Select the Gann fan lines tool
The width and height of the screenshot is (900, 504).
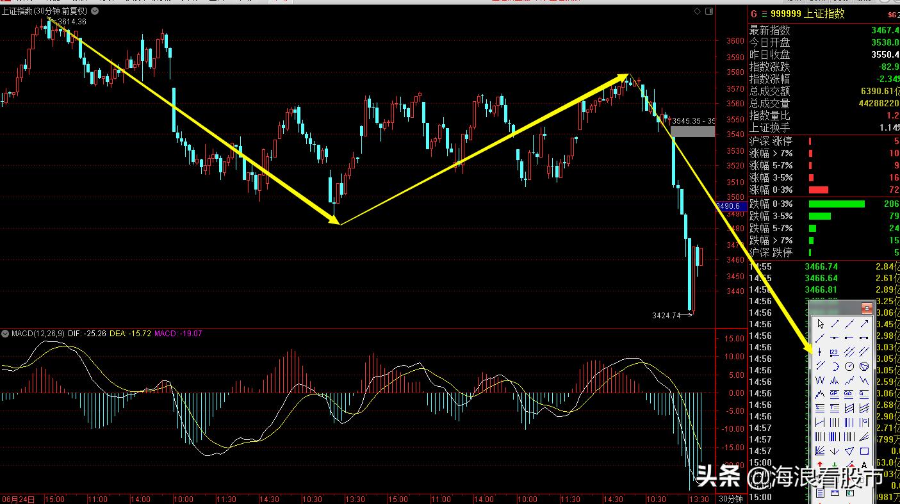point(820,451)
